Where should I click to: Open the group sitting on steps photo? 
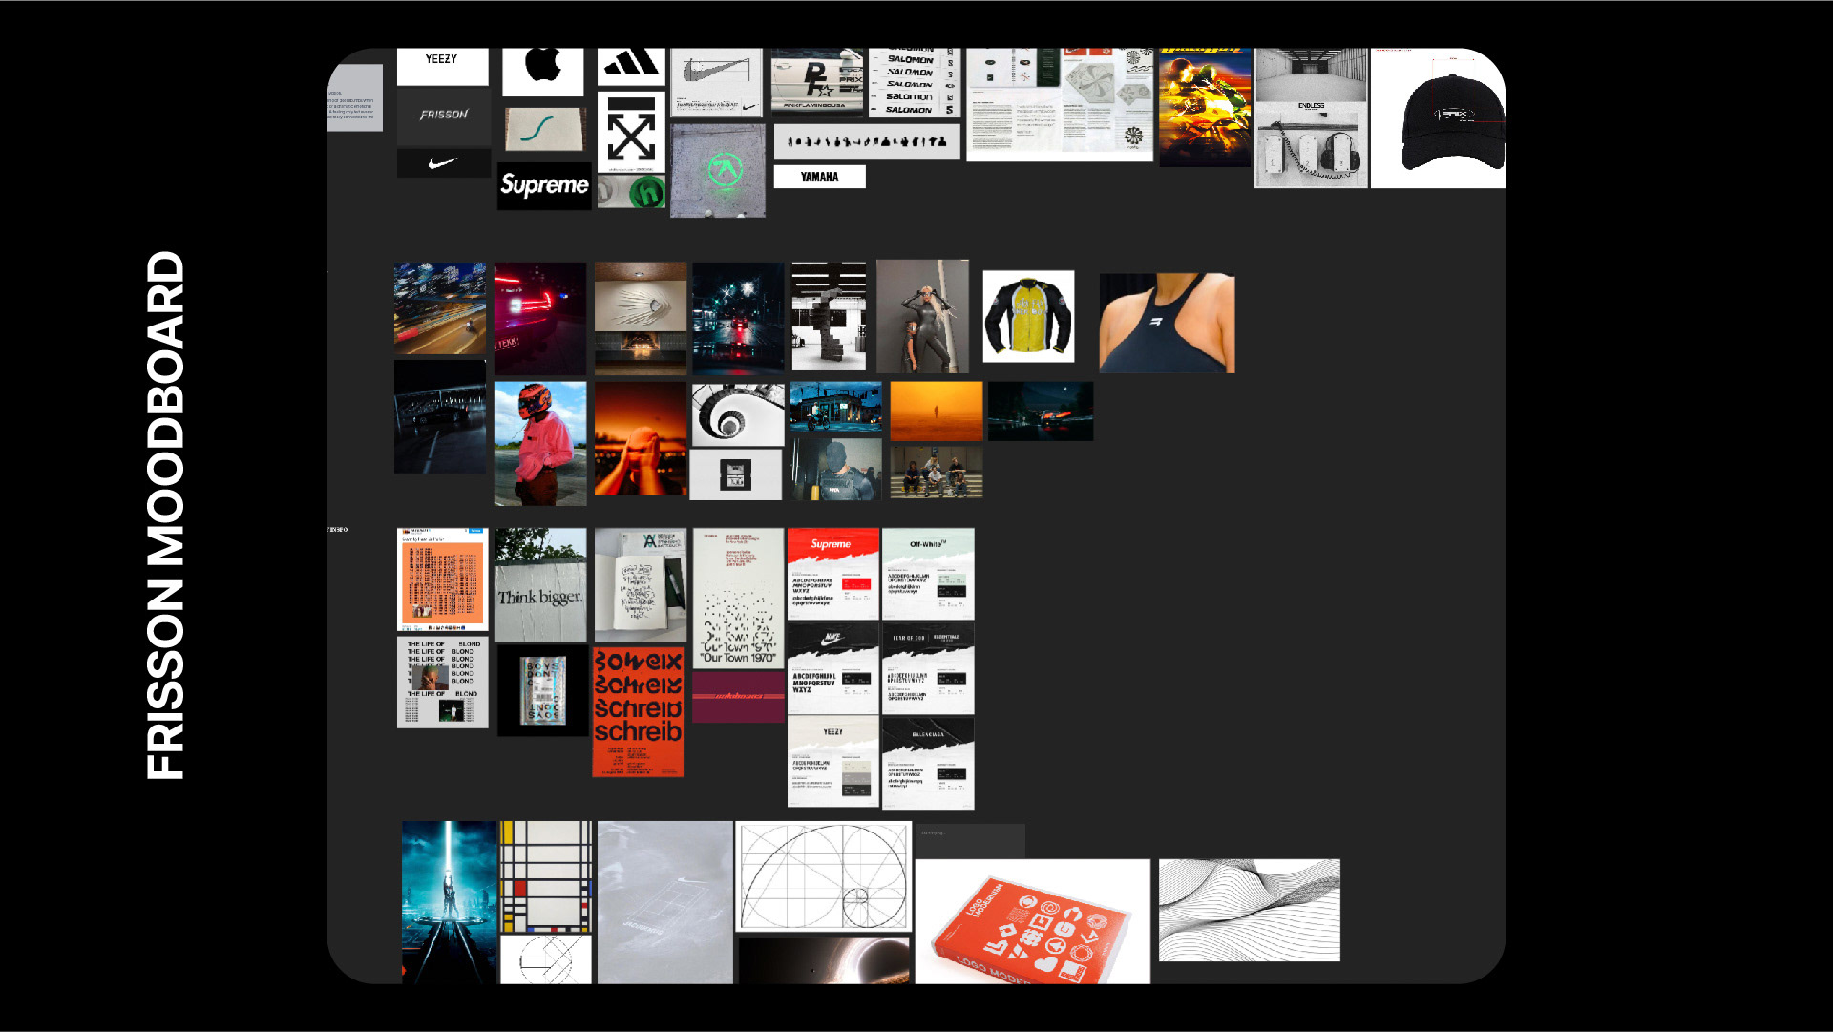tap(937, 472)
